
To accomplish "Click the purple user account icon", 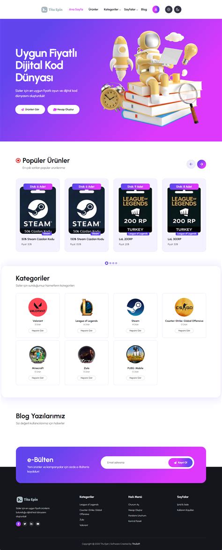I will [x=155, y=9].
